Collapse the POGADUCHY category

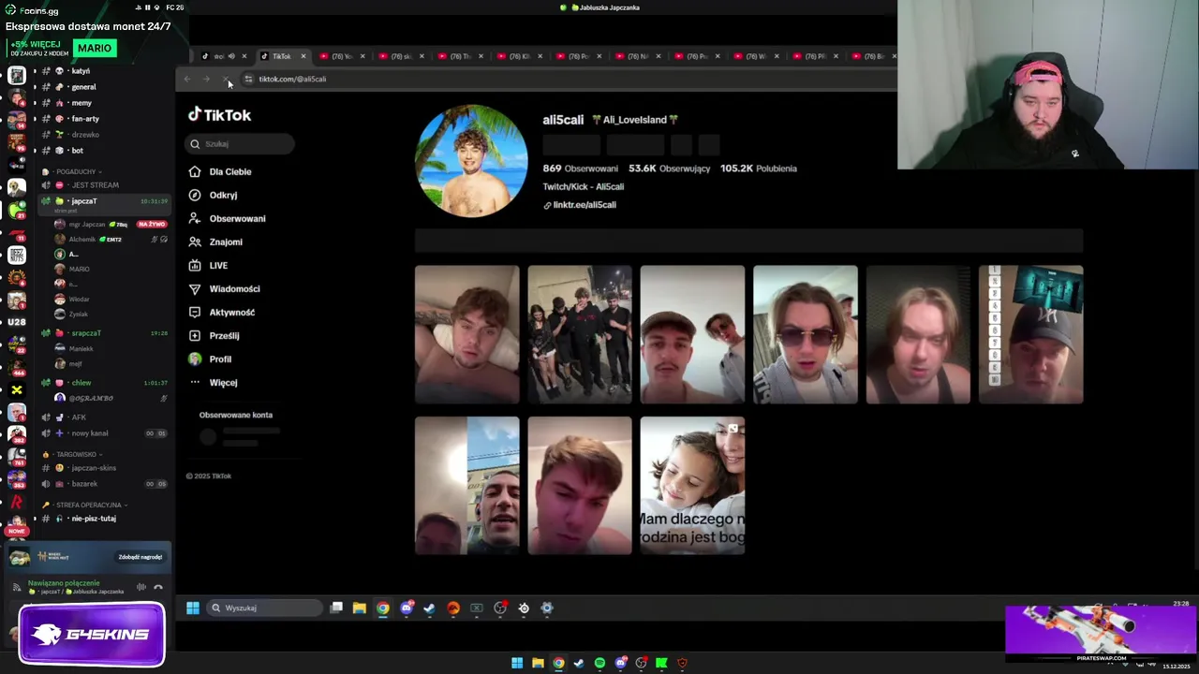76,172
